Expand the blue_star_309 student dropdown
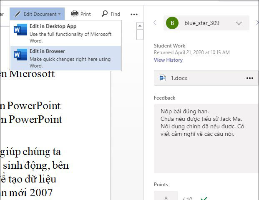Image resolution: width=259 pixels, height=200 pixels. 239,23
